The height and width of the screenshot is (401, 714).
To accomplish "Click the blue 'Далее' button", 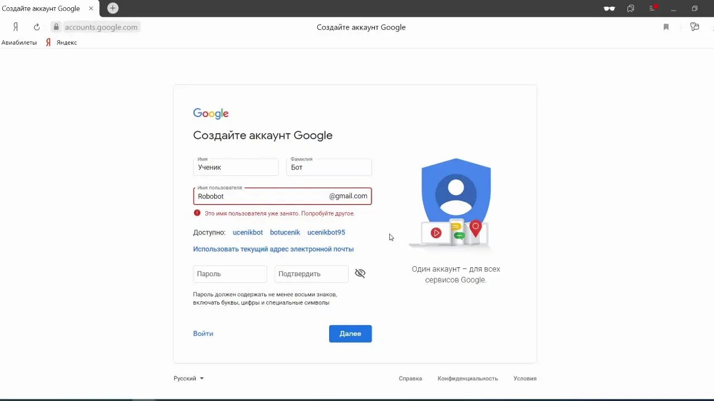I will [350, 334].
